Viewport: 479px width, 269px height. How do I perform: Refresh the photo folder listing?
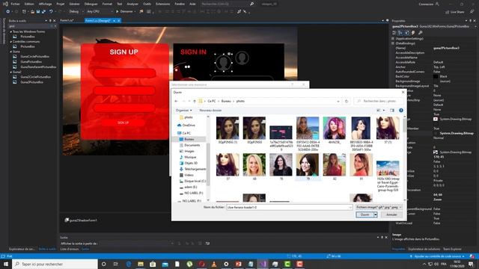[346, 101]
